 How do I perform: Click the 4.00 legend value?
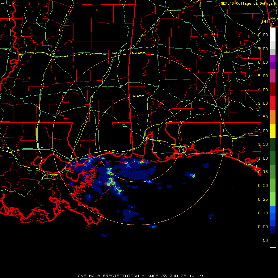tap(263, 90)
